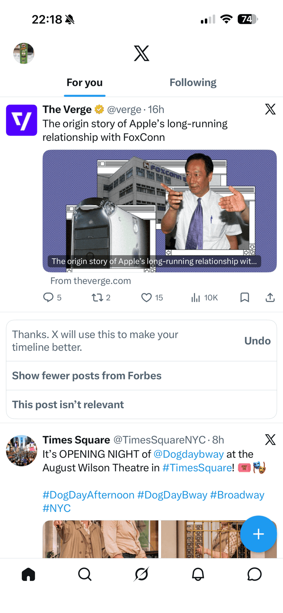Viewport: 283px width, 613px height.
Task: Select the Search magnifier icon
Action: coord(85,574)
